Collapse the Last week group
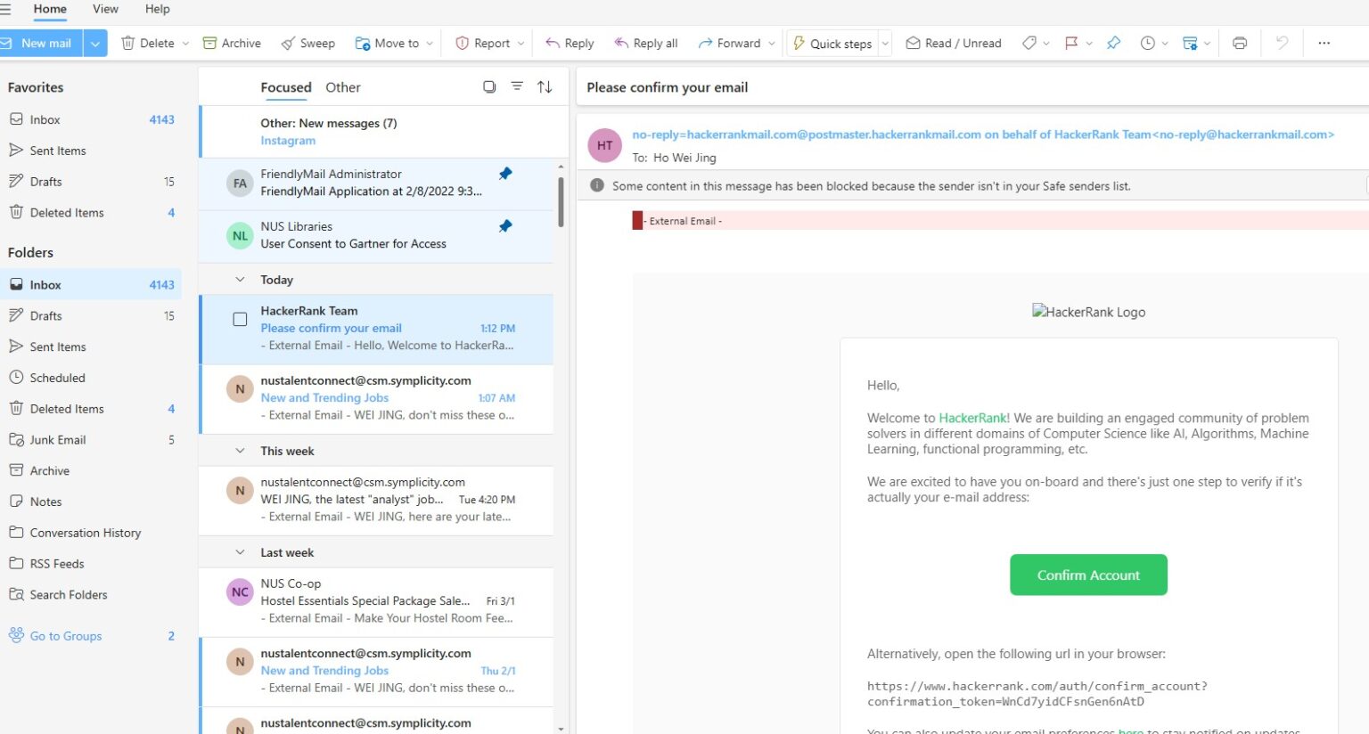Screen dimensions: 1369x734 [240, 552]
